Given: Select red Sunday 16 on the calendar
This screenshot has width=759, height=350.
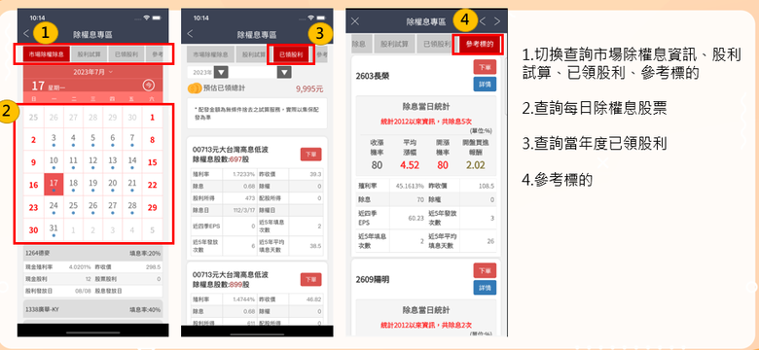Looking at the screenshot, I should click(x=33, y=185).
